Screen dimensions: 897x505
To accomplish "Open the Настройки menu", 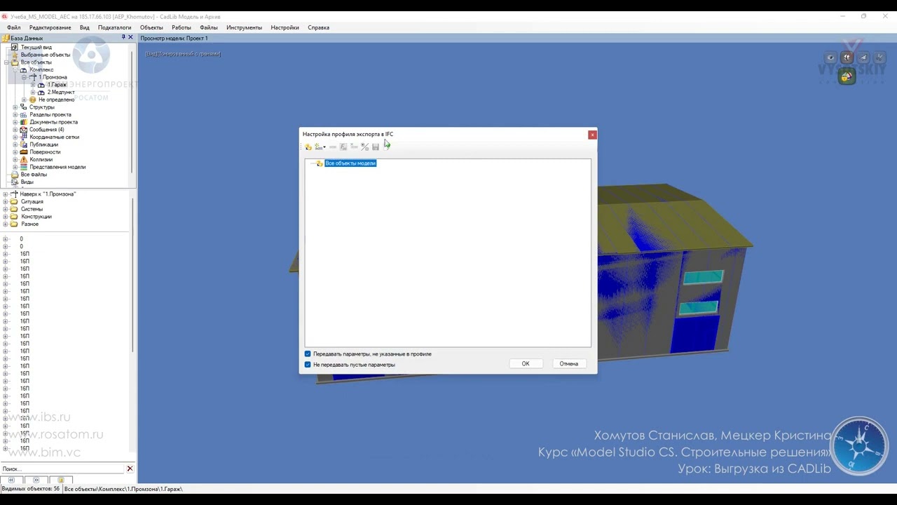I will (x=285, y=27).
